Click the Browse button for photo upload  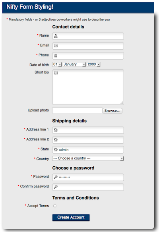pyautogui.click(x=112, y=111)
